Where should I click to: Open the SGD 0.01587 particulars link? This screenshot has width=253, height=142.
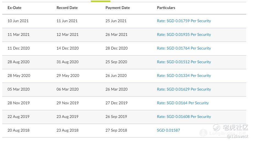[168, 130]
